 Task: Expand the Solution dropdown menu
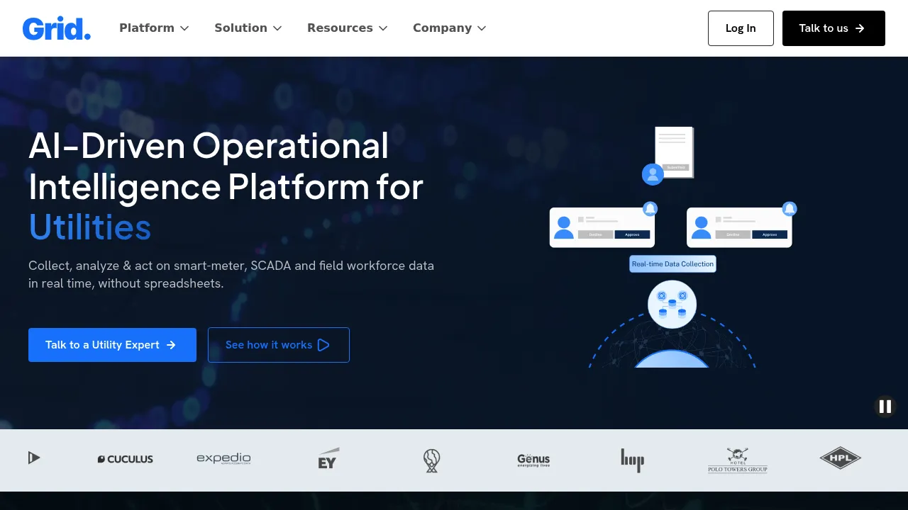point(248,28)
